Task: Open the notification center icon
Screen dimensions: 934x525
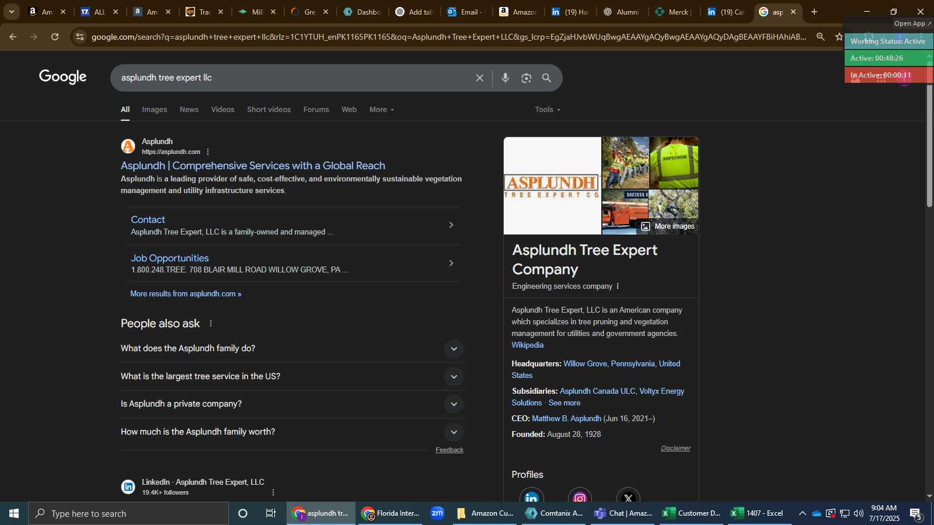Action: click(915, 514)
